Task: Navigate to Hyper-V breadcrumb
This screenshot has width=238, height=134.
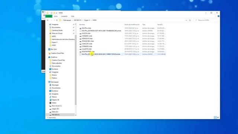Action: coord(87,20)
